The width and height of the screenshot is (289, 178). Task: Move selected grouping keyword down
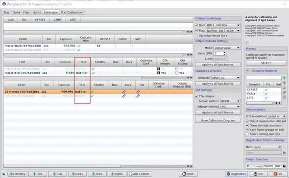pos(284,88)
